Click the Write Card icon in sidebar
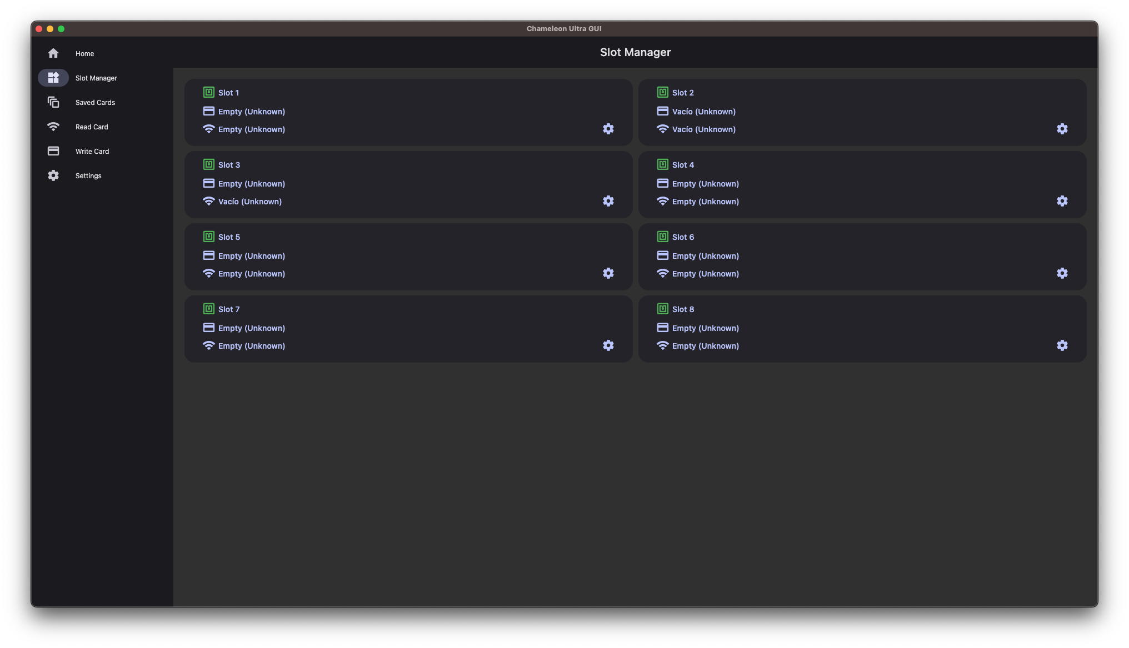The image size is (1129, 648). [53, 150]
